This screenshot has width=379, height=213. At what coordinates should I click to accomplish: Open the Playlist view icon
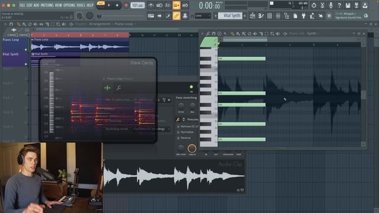[252, 16]
